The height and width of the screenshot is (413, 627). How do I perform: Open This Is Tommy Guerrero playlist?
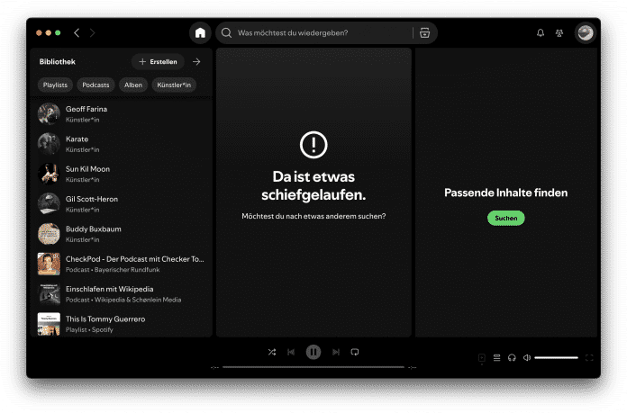click(121, 324)
